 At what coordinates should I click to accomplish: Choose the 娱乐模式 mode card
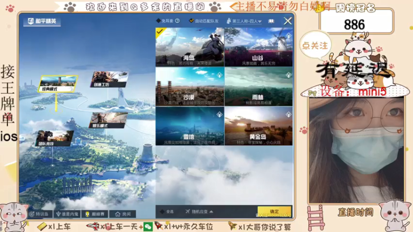pos(108,121)
